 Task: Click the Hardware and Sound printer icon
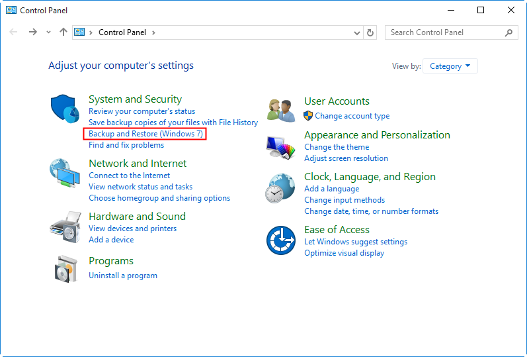(65, 227)
